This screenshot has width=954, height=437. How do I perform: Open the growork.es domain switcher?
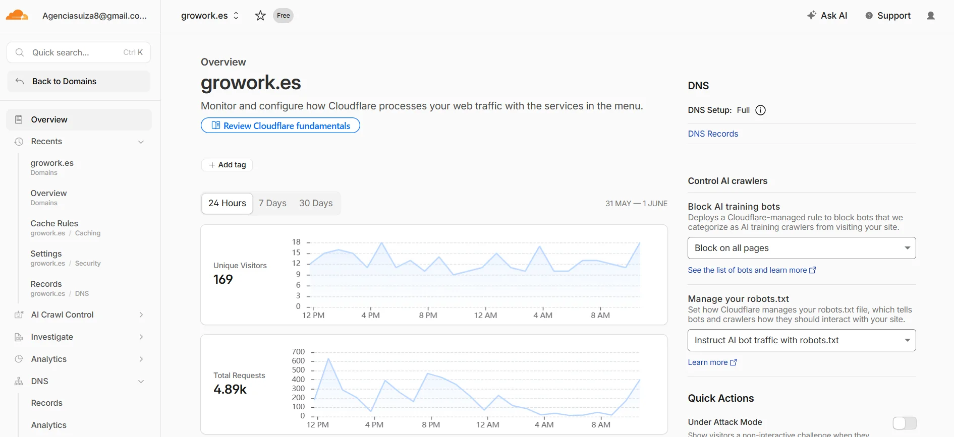[210, 16]
